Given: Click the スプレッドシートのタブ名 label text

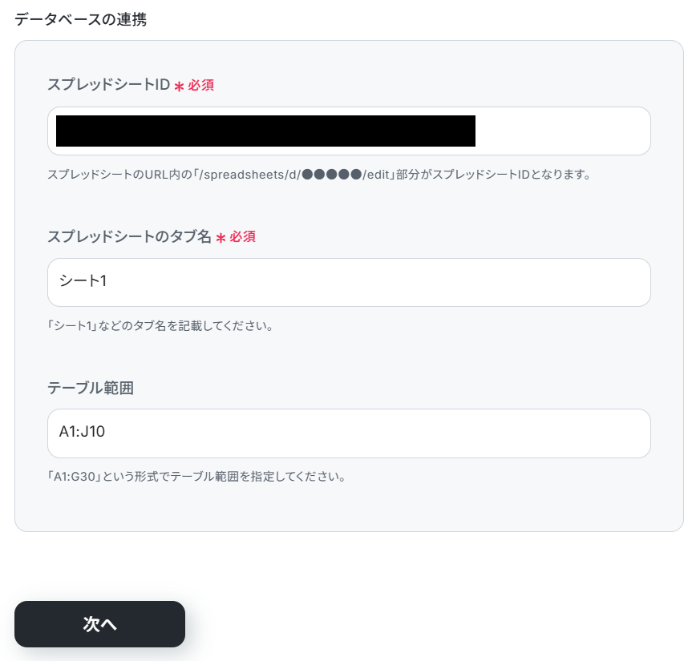Looking at the screenshot, I should pos(129,236).
